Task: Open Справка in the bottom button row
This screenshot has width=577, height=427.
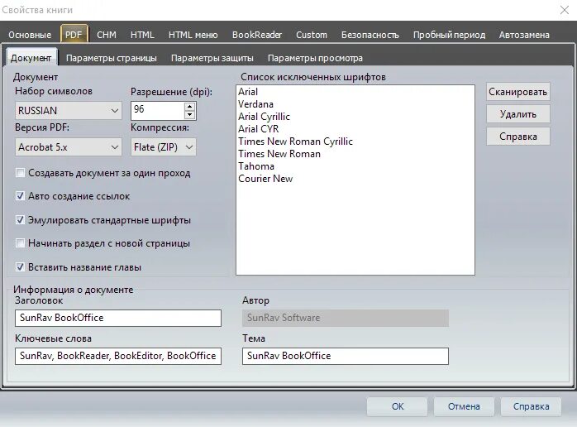Action: 531,406
